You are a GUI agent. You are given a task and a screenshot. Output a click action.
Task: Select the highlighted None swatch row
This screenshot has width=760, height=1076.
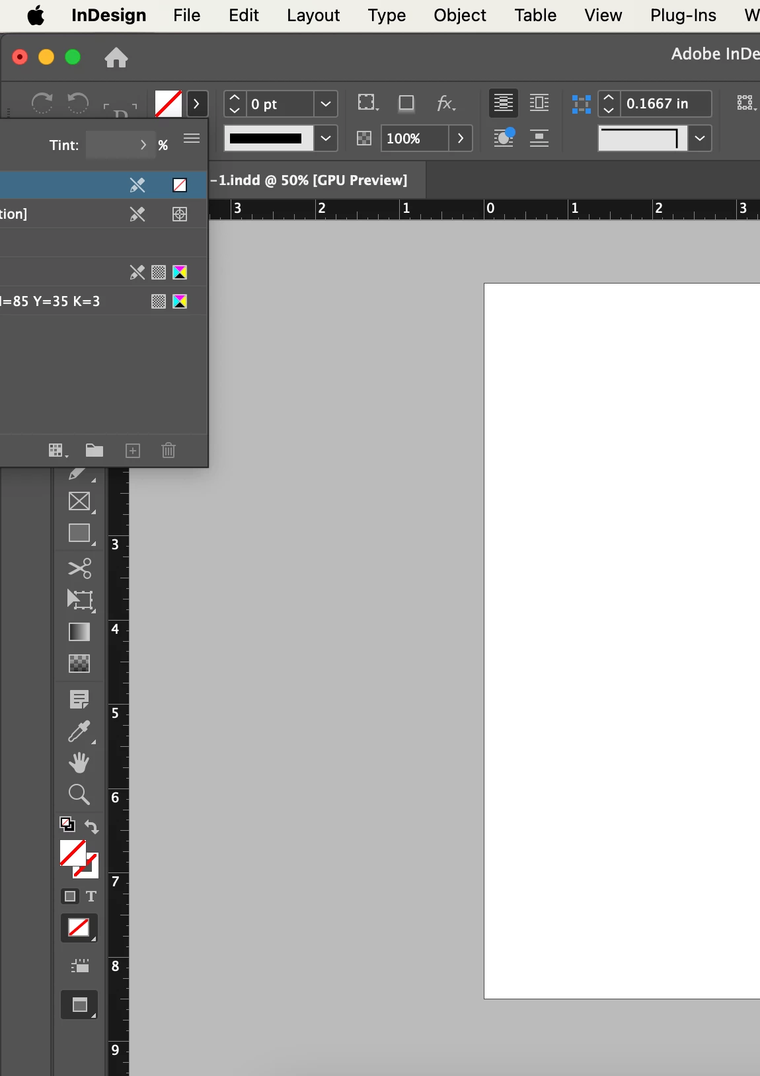point(104,185)
